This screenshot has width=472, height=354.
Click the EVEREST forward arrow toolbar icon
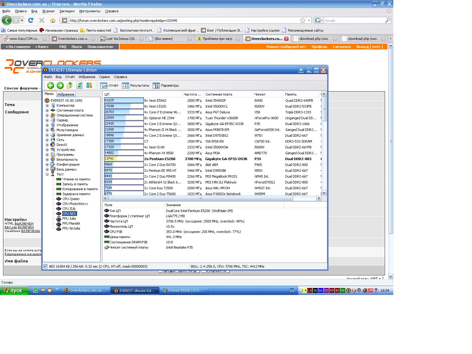click(60, 85)
